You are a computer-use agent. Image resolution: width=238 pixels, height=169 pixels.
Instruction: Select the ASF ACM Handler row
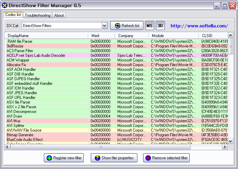click(116, 69)
